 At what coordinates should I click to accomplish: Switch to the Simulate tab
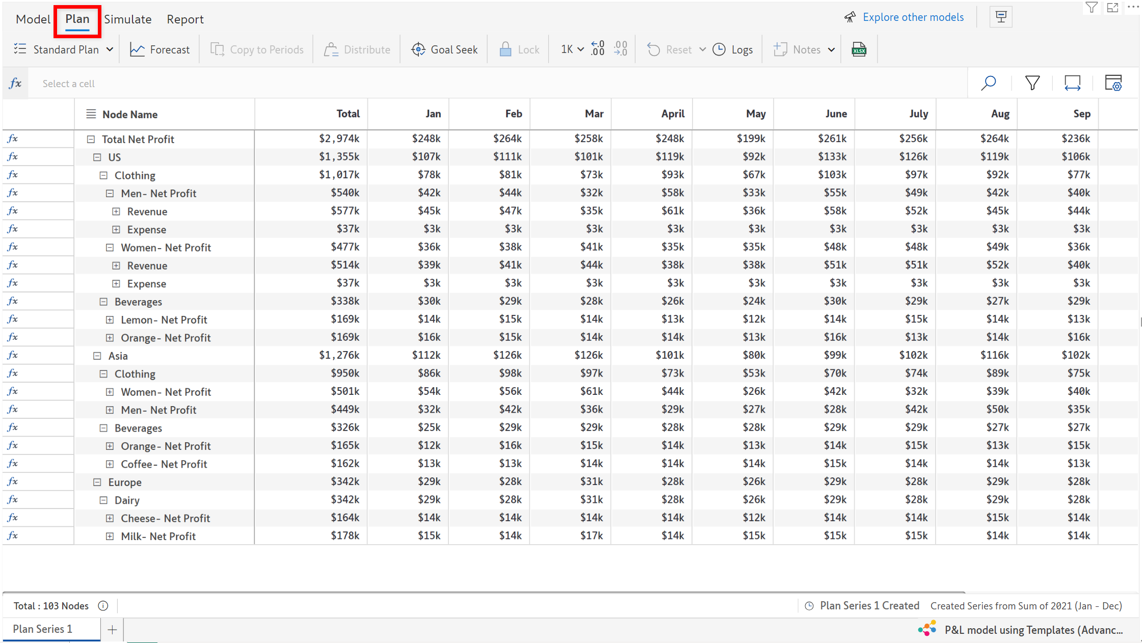coord(127,19)
